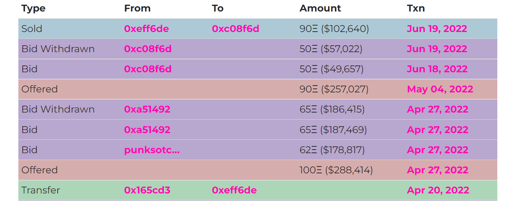
Task: Open the 100Ξ Offered transaction date
Action: coord(437,170)
